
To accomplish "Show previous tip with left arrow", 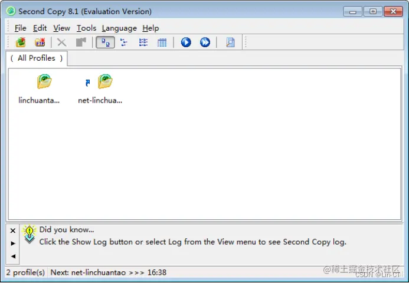I will coord(13,256).
